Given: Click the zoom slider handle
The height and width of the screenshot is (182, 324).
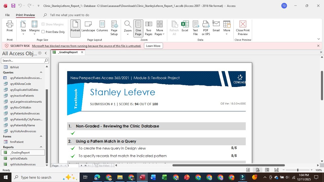Looking at the screenshot, I should click(298, 170).
